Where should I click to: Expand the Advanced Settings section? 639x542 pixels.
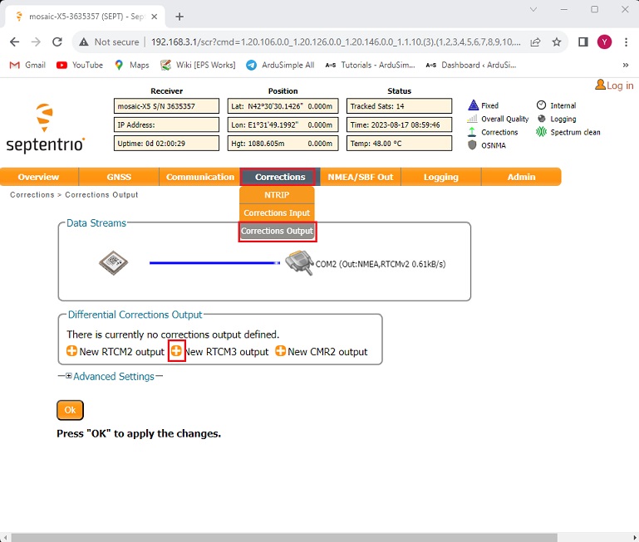[x=68, y=377]
